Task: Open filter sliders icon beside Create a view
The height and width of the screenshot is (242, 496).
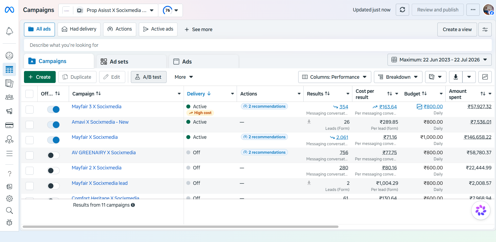Action: [485, 30]
